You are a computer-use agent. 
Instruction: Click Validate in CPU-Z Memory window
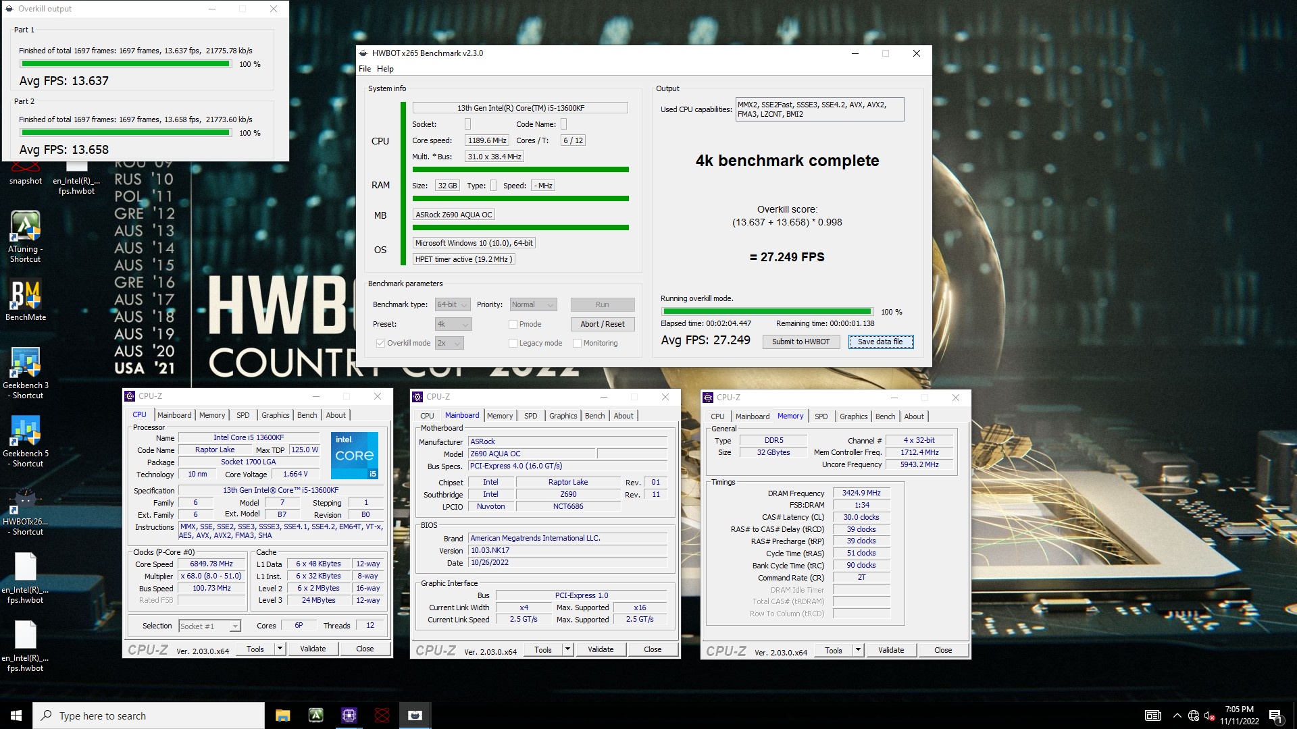(x=891, y=650)
